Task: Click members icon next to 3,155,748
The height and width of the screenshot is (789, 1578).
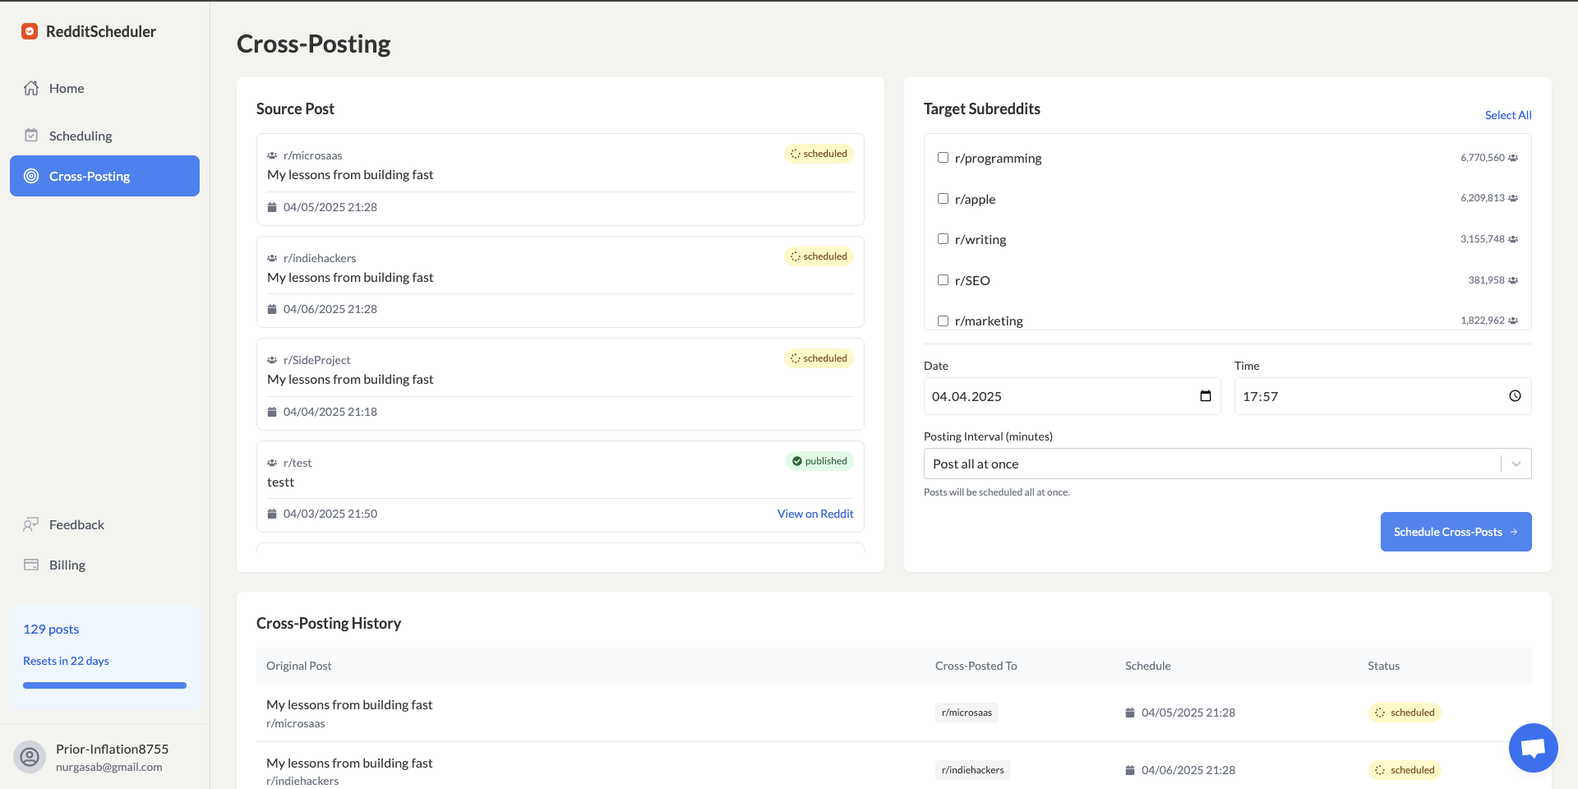Action: [x=1513, y=239]
